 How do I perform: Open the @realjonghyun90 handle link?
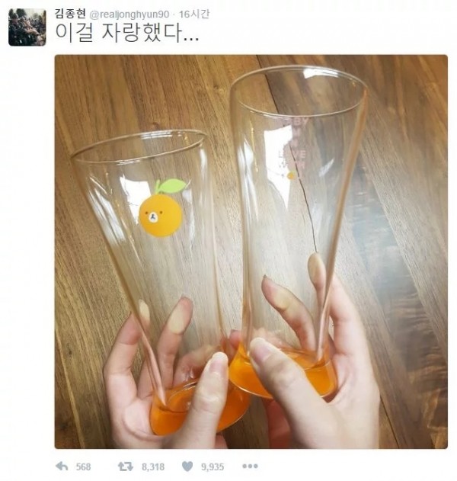129,14
